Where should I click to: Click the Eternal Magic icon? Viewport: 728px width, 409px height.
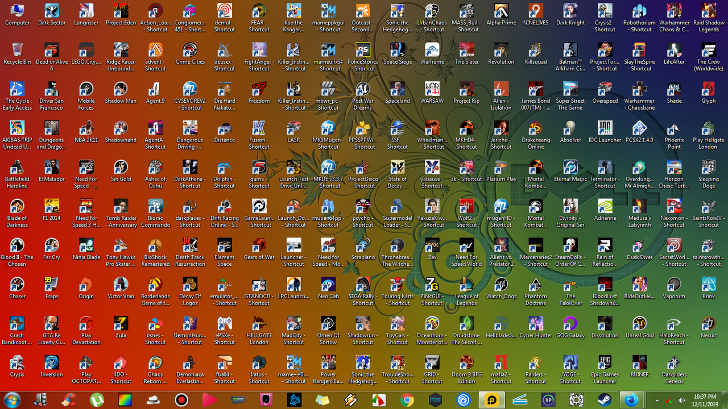coord(570,171)
